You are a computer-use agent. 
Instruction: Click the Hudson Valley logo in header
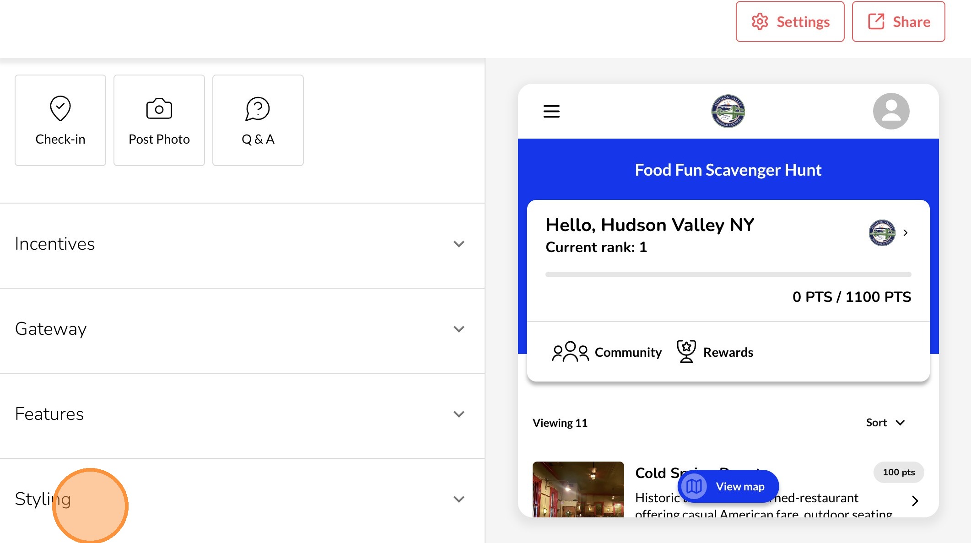[x=728, y=111]
